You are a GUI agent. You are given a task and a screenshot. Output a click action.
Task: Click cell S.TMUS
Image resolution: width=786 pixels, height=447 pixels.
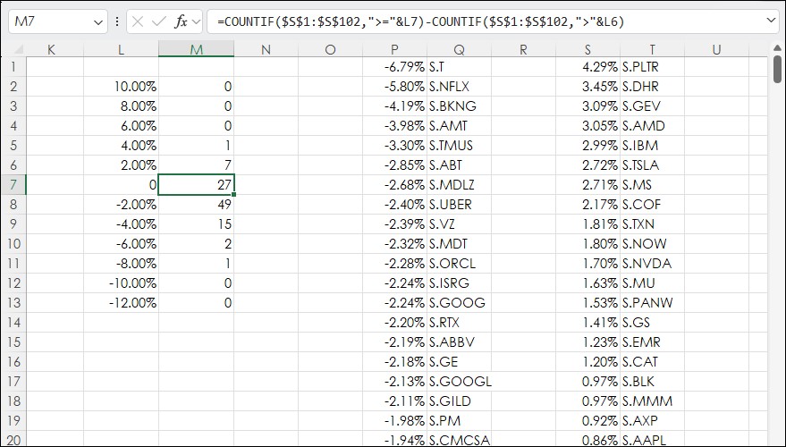[x=459, y=146]
